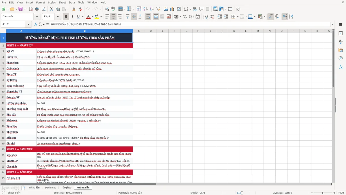Toggle Italic formatting
346x195 pixels.
click(x=72, y=17)
